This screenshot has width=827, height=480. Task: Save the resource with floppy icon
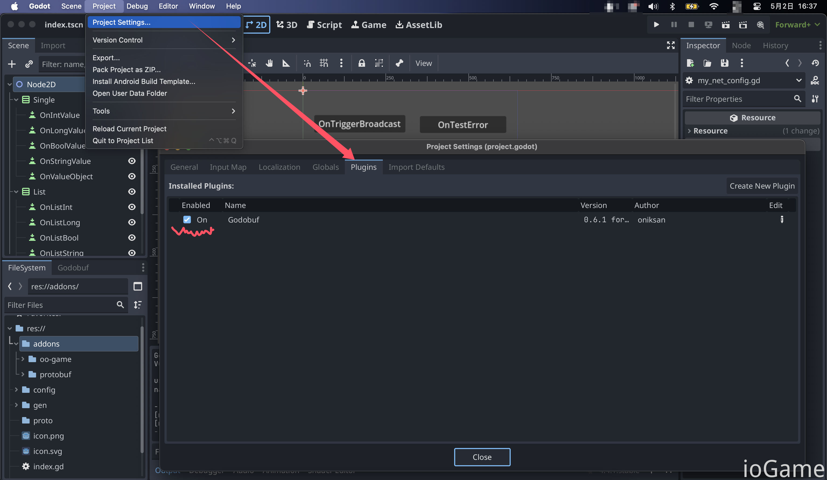725,63
